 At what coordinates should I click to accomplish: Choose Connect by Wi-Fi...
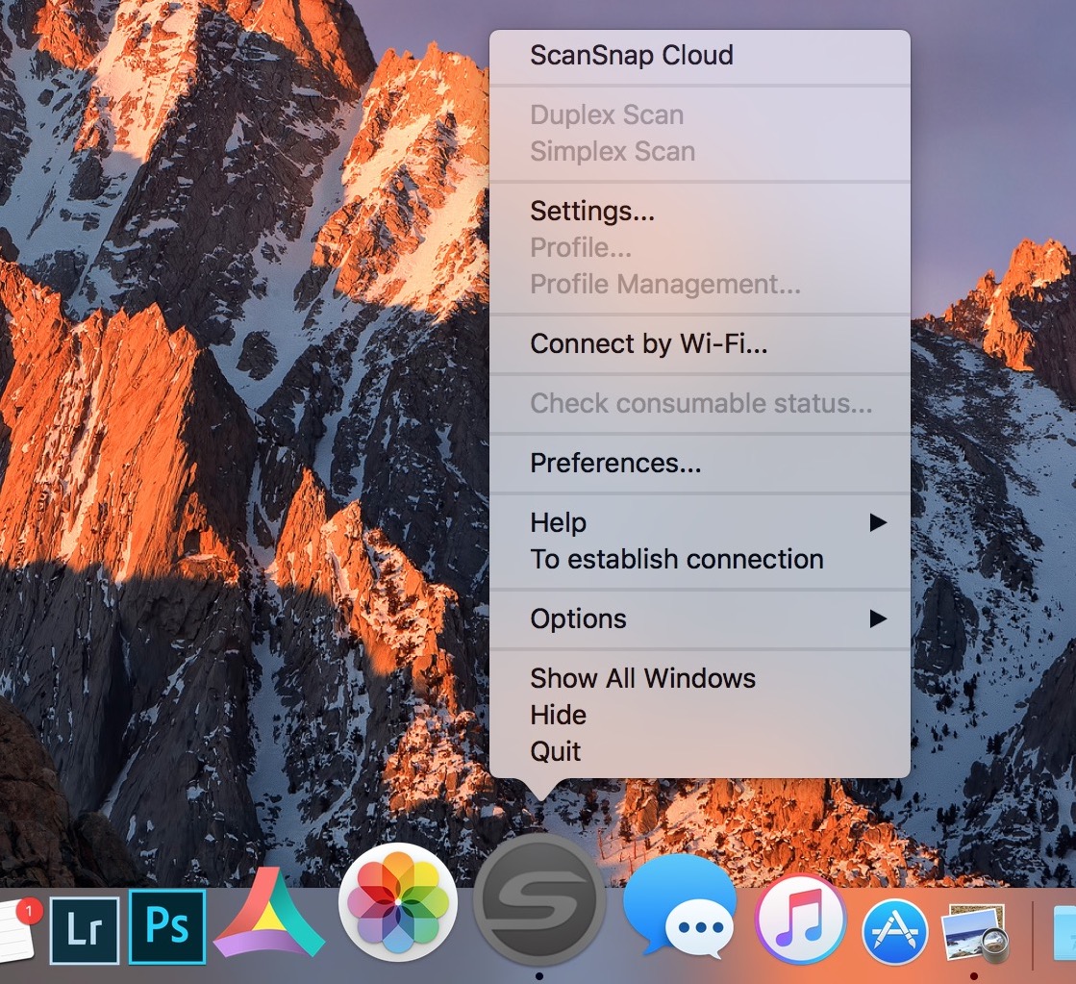[700, 343]
